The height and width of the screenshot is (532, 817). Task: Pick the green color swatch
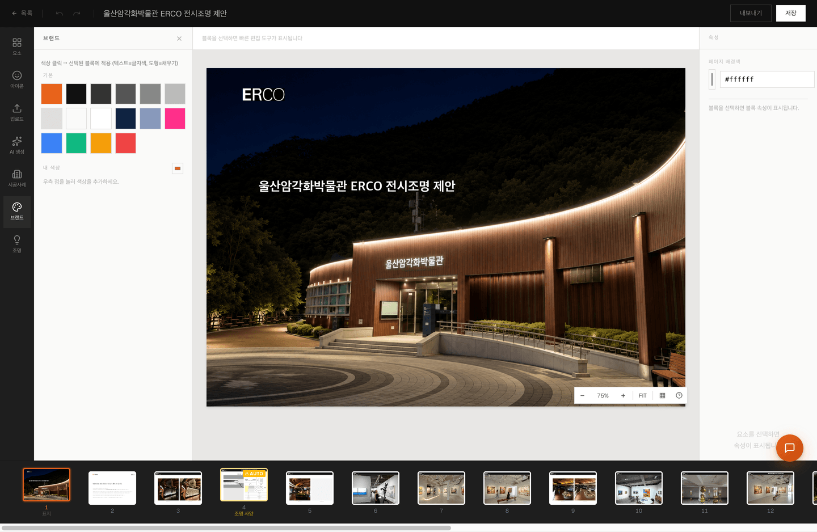coord(76,143)
